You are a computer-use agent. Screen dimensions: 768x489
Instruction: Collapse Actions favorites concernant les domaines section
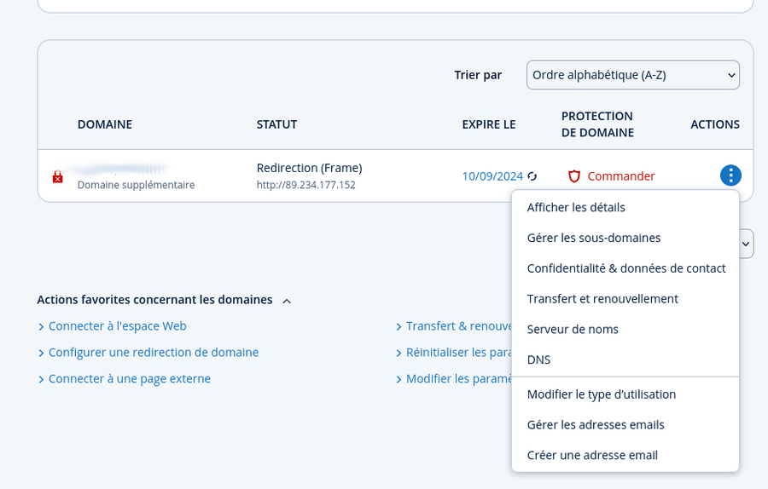(x=287, y=301)
